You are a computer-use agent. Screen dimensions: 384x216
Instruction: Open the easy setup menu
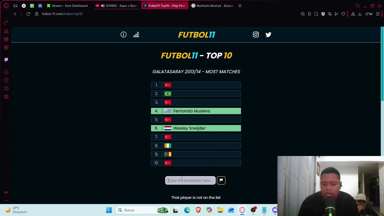point(378,14)
